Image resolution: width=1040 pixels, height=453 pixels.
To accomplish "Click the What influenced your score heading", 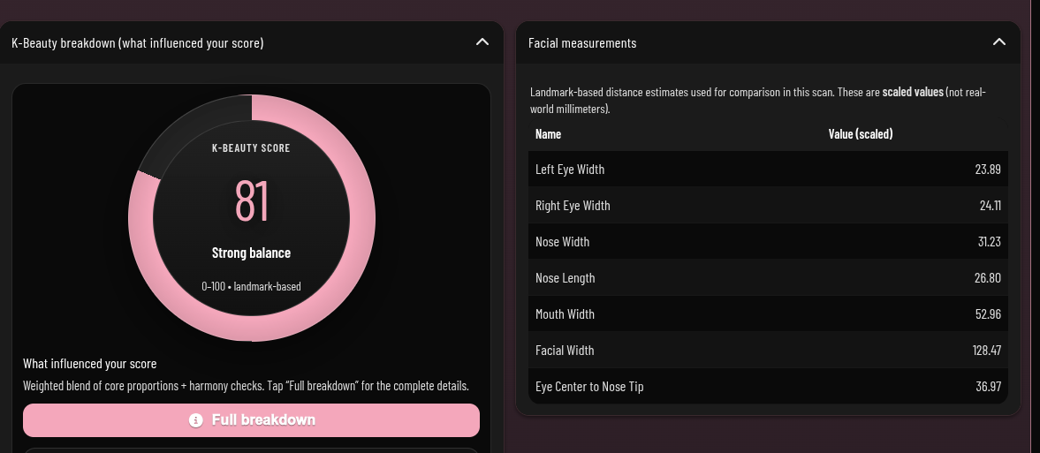I will pyautogui.click(x=89, y=364).
